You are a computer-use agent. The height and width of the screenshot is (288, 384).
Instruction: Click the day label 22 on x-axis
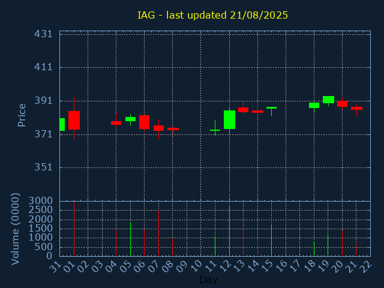tap(367, 266)
